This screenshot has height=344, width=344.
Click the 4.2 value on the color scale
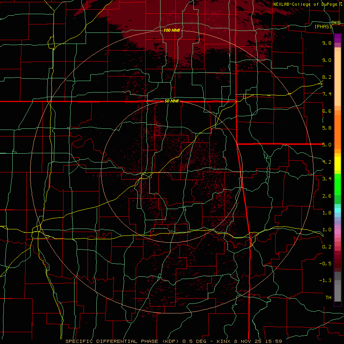(x=327, y=162)
